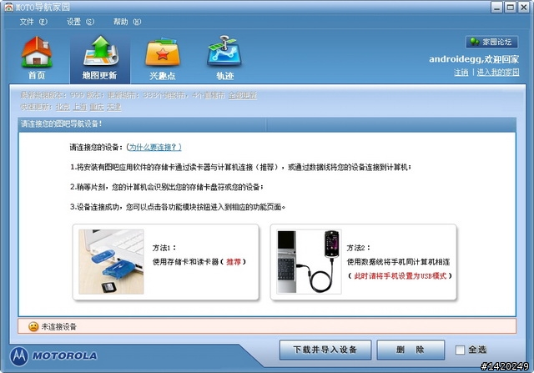
Task: Click the 删除 button
Action: pyautogui.click(x=411, y=350)
